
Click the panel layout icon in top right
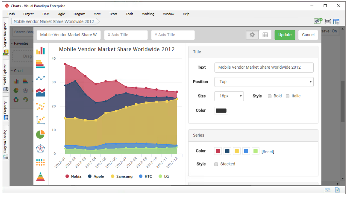click(336, 21)
